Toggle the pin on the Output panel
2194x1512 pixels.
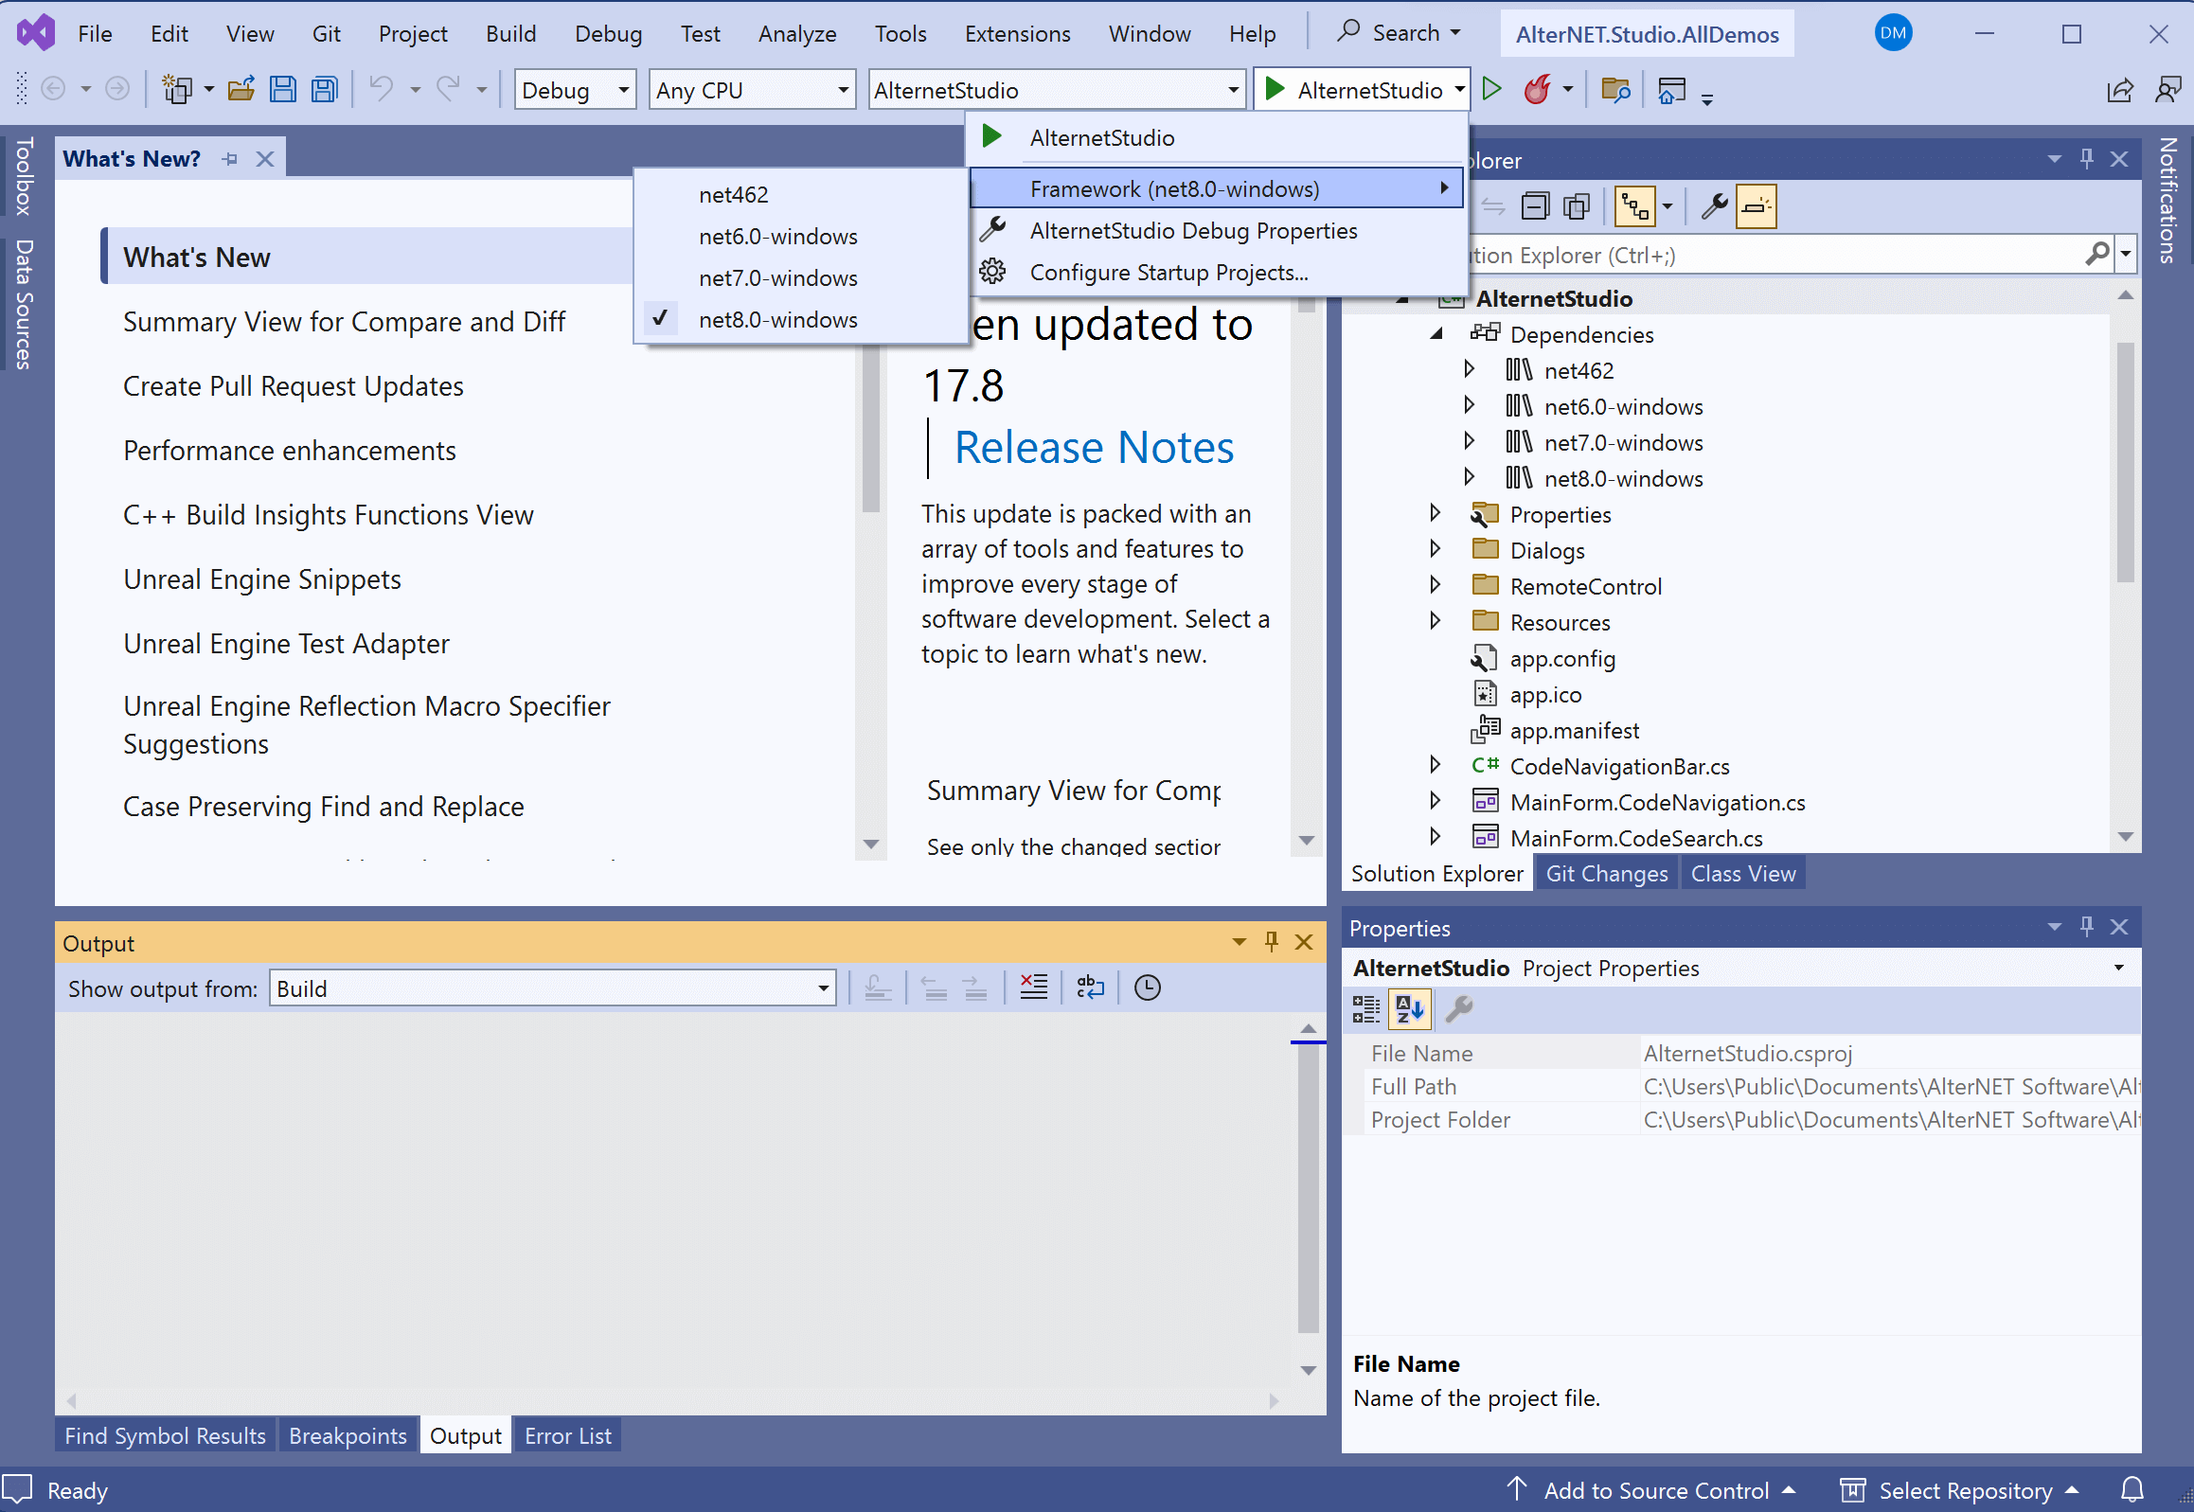pos(1271,941)
